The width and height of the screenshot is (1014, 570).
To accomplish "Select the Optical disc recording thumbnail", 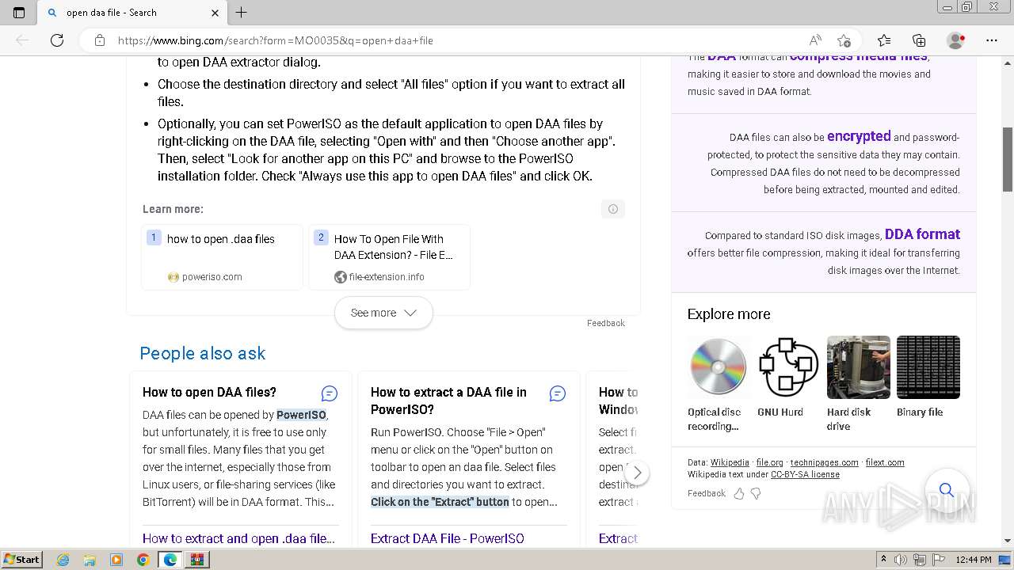I will 719,367.
